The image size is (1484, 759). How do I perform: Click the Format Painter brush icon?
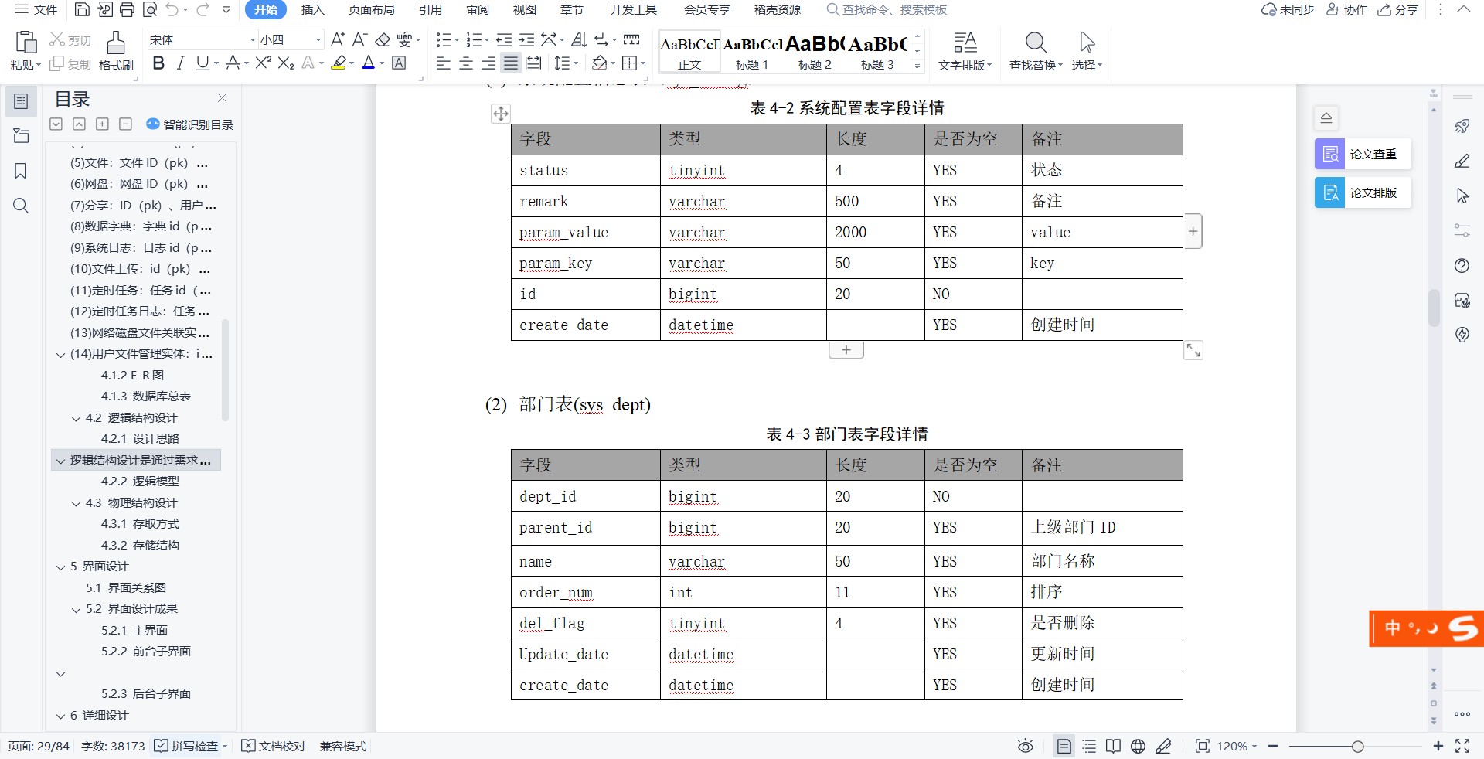(116, 43)
